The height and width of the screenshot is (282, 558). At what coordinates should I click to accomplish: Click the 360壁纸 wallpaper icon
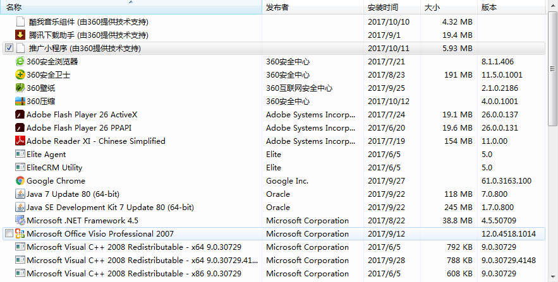coord(20,88)
